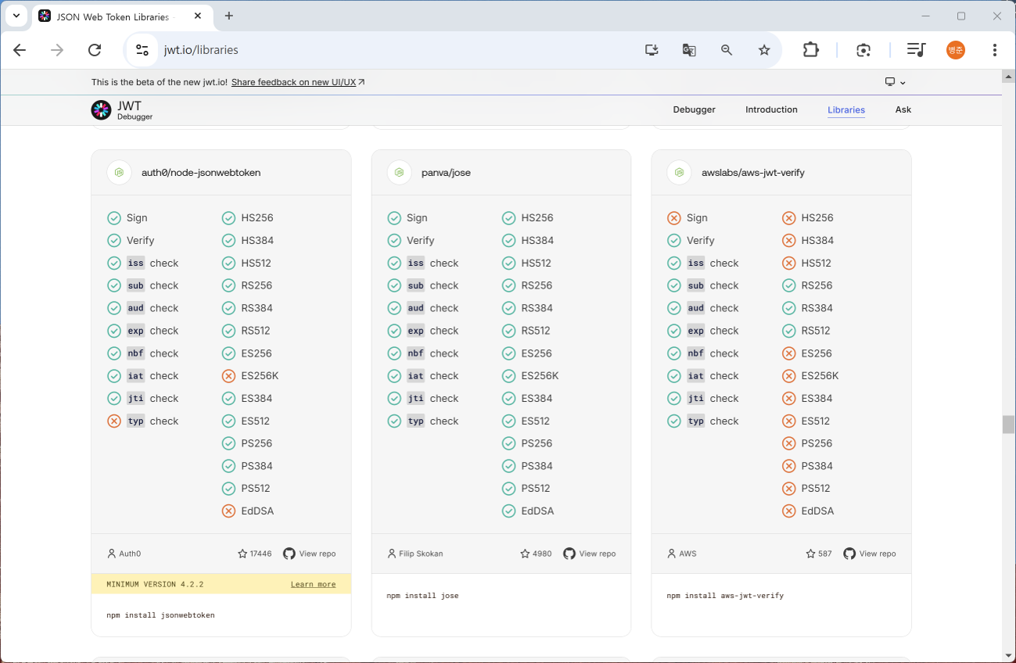Click View repo on panva/jose card
The height and width of the screenshot is (663, 1016).
(x=590, y=554)
